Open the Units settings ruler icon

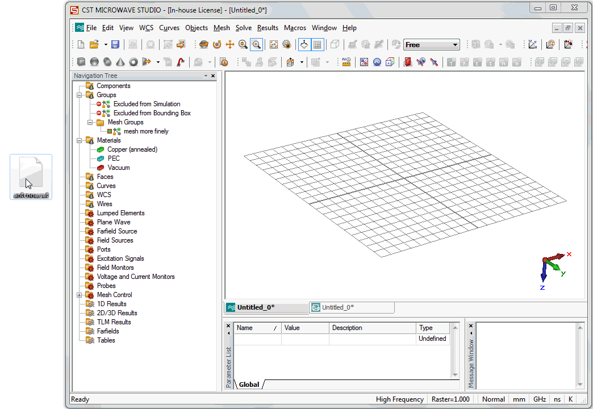[x=346, y=62]
